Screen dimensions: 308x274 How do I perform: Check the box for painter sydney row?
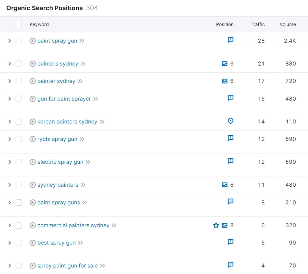point(19,81)
